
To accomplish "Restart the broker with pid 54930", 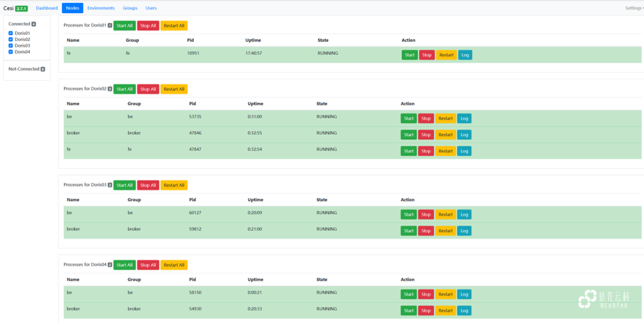I will tap(445, 311).
